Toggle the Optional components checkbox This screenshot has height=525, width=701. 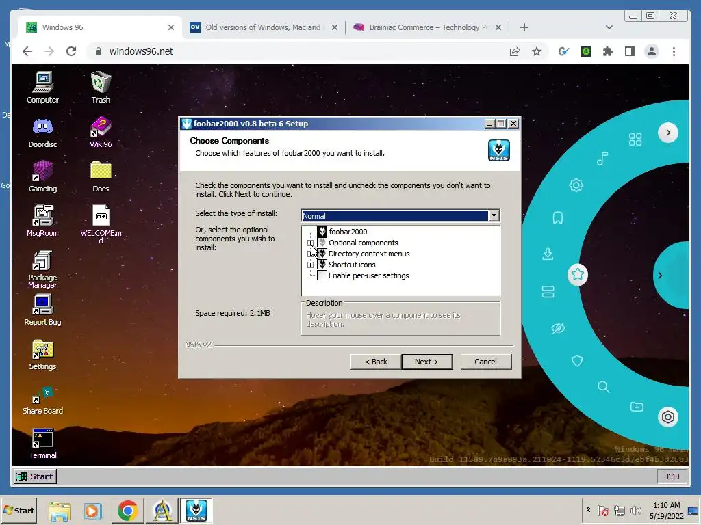[x=322, y=243]
